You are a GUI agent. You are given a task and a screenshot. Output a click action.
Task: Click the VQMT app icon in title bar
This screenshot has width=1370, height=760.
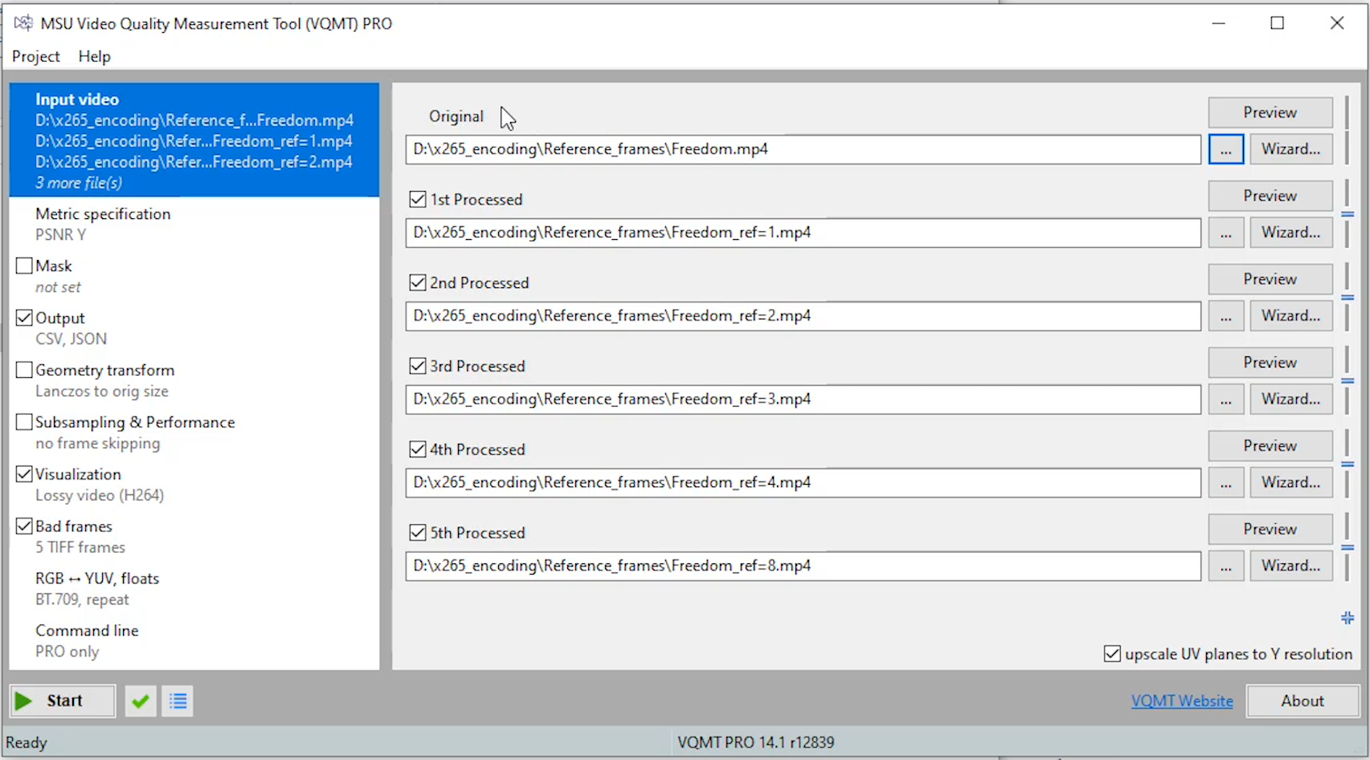click(x=23, y=23)
